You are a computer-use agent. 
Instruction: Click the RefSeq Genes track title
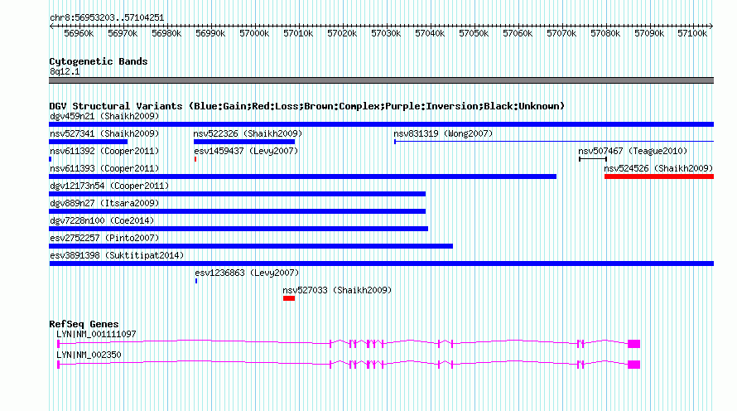tap(84, 325)
